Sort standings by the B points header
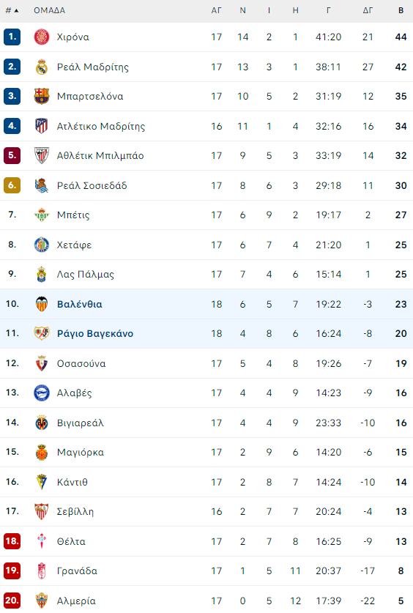 [x=401, y=10]
